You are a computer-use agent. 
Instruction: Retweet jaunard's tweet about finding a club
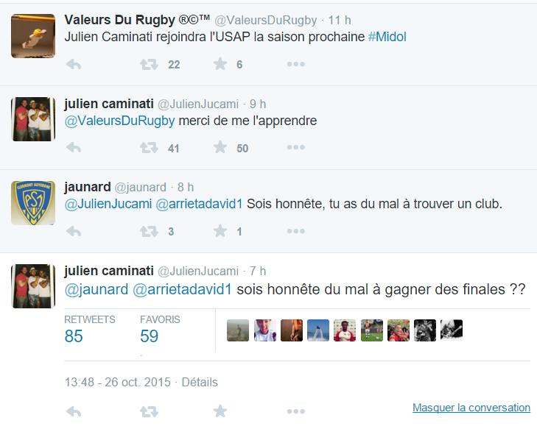[149, 231]
